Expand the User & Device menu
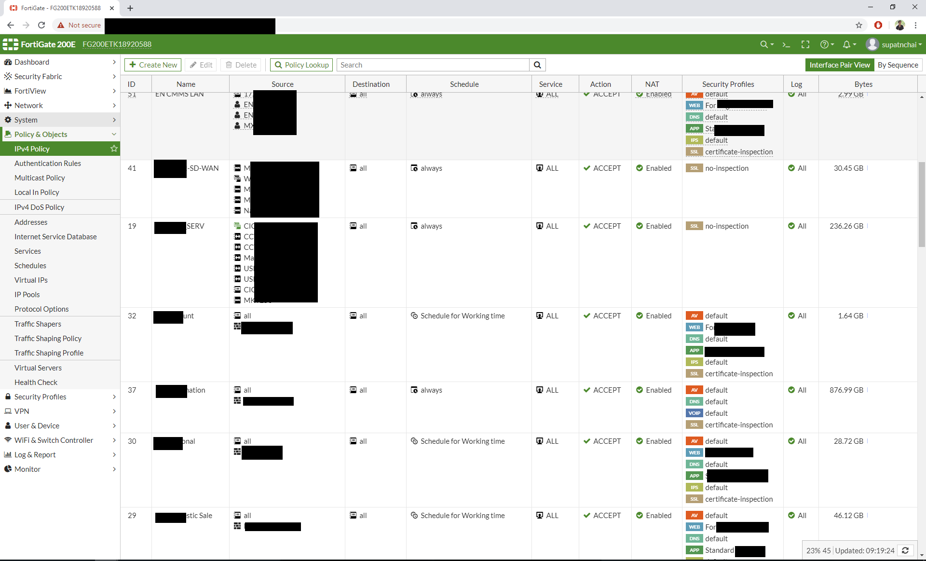This screenshot has height=561, width=926. click(60, 425)
